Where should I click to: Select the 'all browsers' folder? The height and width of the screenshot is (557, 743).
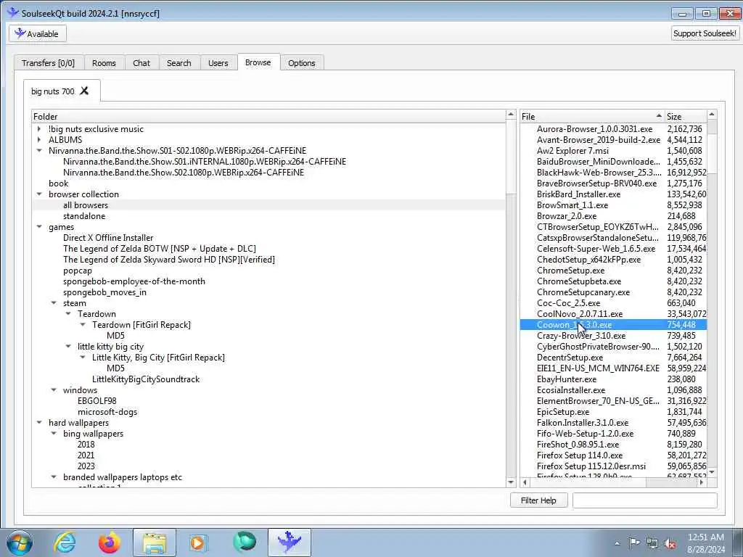(x=86, y=205)
